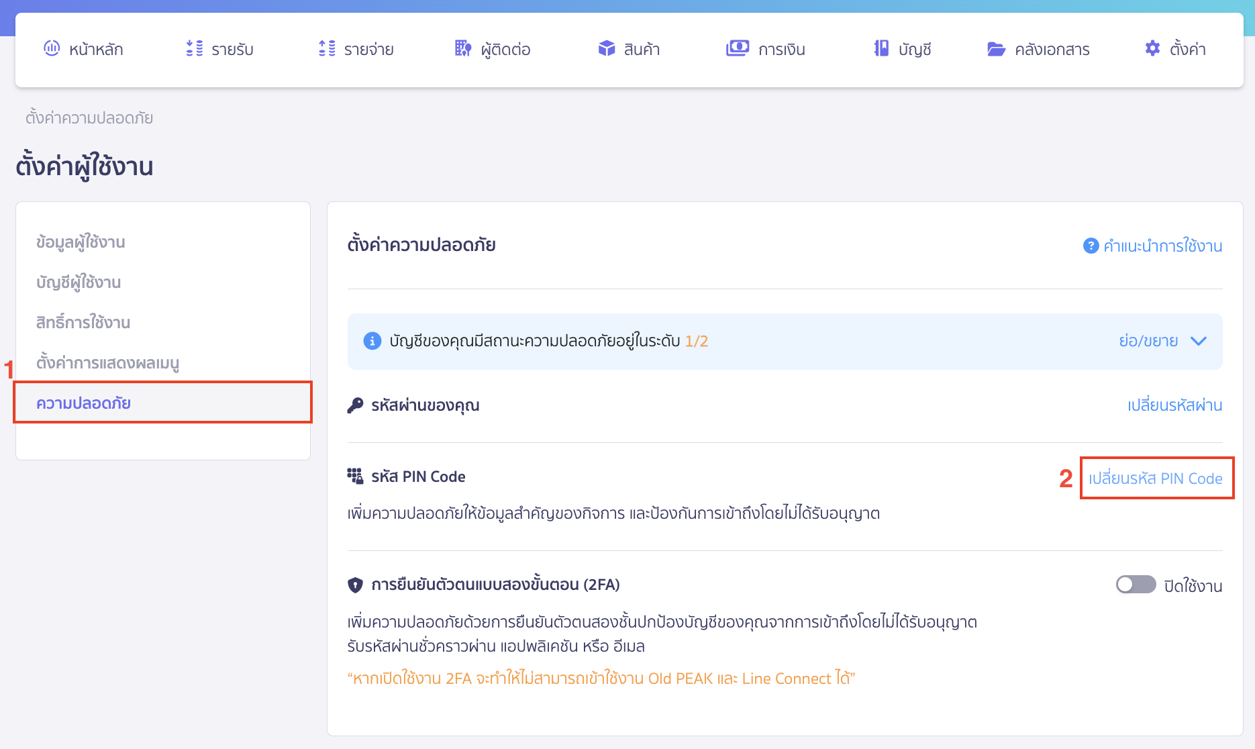Viewport: 1255px width, 749px height.
Task: Open the คลังเอกสาร document folder icon
Action: (x=996, y=48)
